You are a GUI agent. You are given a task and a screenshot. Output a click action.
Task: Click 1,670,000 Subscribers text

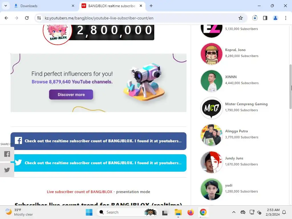point(242,164)
